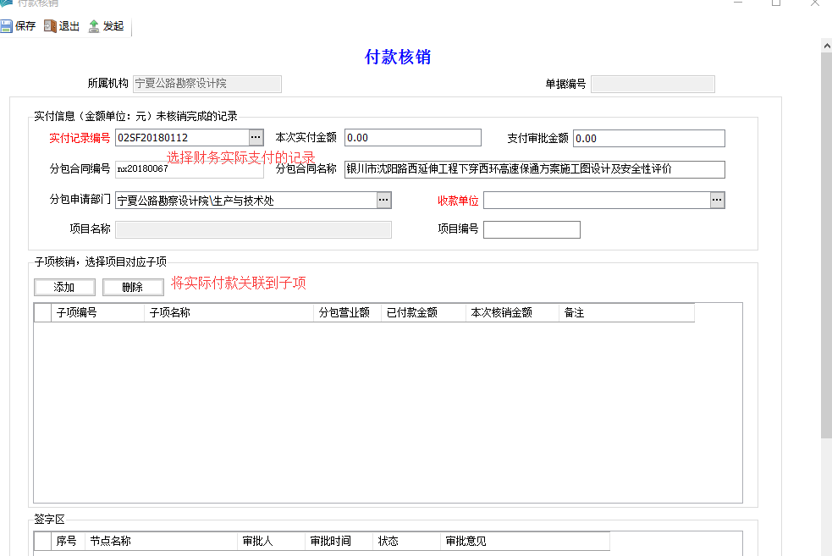This screenshot has height=556, width=832.
Task: Click the 分包合同编号 field
Action: (x=190, y=169)
